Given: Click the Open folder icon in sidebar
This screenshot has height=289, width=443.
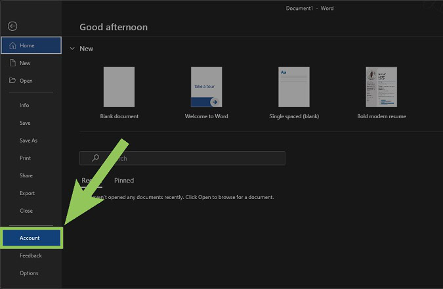Looking at the screenshot, I should tap(12, 81).
